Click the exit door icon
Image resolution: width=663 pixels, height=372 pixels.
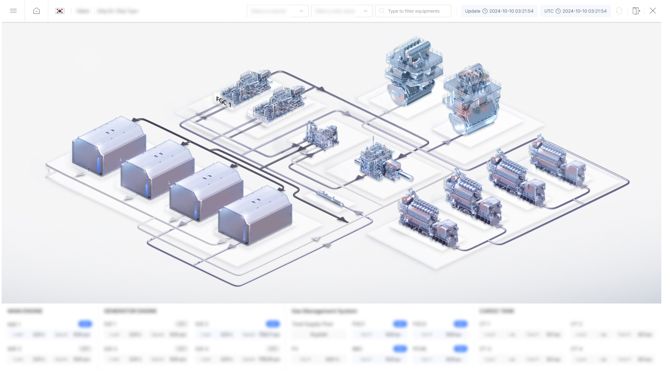(x=636, y=11)
